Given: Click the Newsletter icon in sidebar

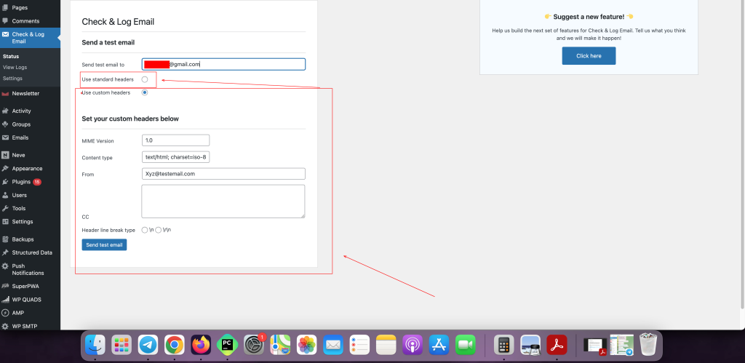Looking at the screenshot, I should [5, 94].
